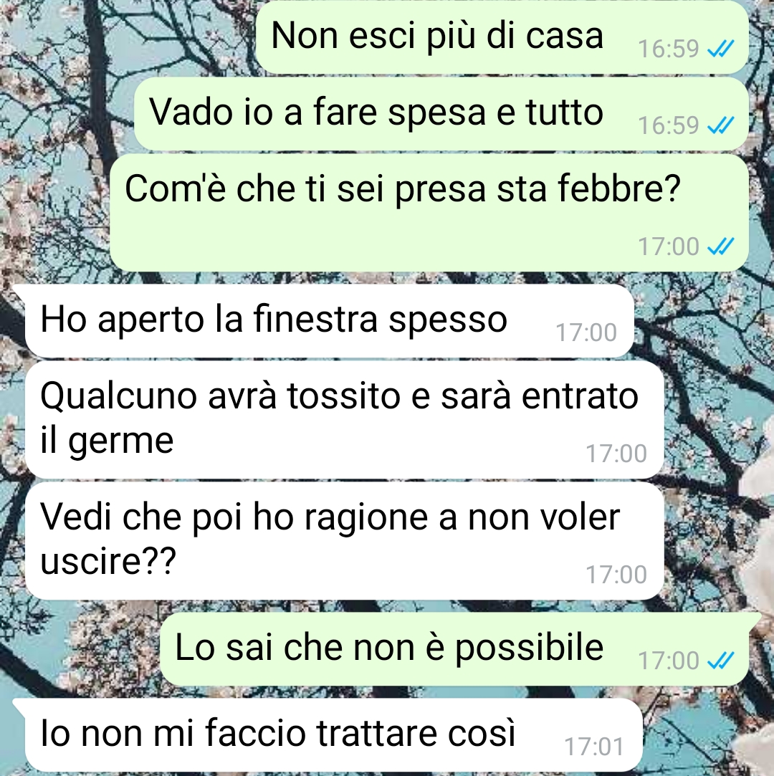Click the double checkmark beside 'Vado io a fare spesa'
This screenshot has height=776, width=774.
[x=720, y=125]
